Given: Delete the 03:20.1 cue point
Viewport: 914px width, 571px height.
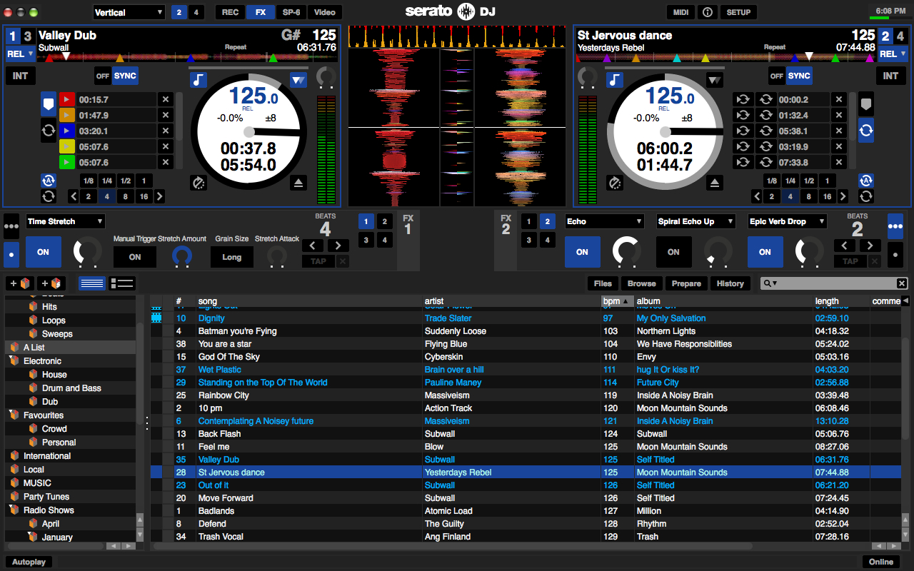Looking at the screenshot, I should click(x=166, y=131).
